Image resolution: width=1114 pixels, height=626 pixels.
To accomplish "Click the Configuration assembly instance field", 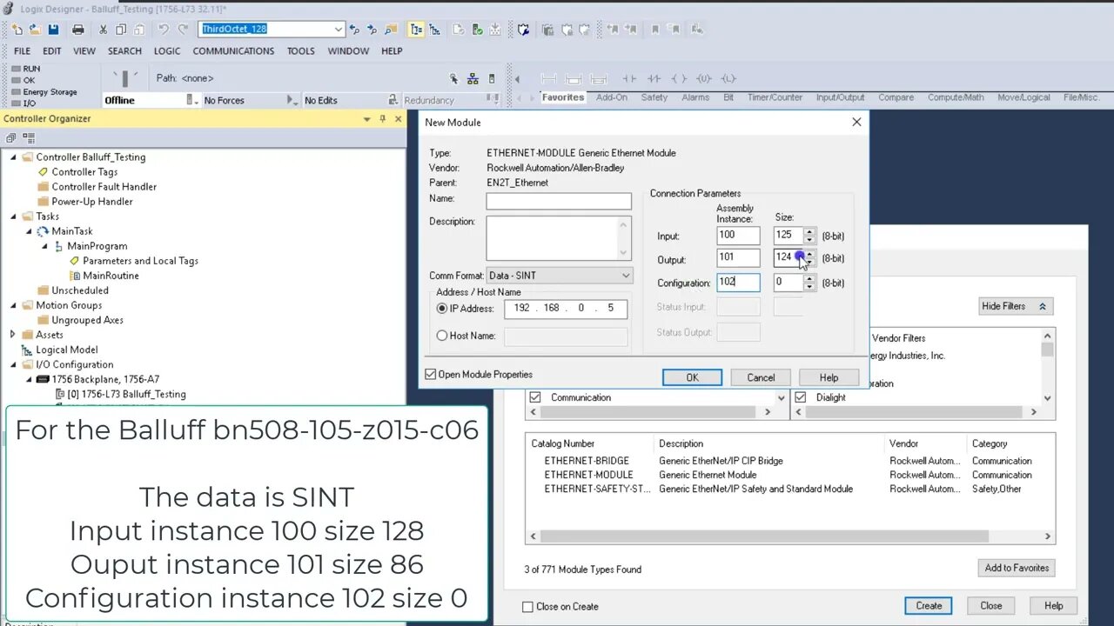I will 738,283.
